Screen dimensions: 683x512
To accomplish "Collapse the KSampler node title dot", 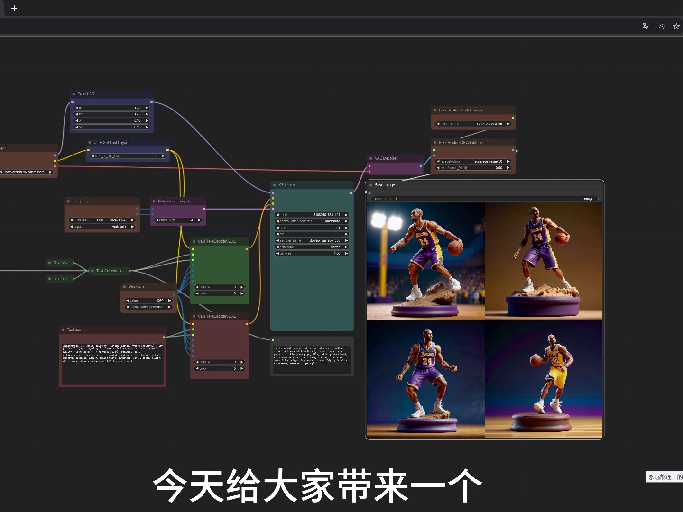I will click(x=275, y=185).
